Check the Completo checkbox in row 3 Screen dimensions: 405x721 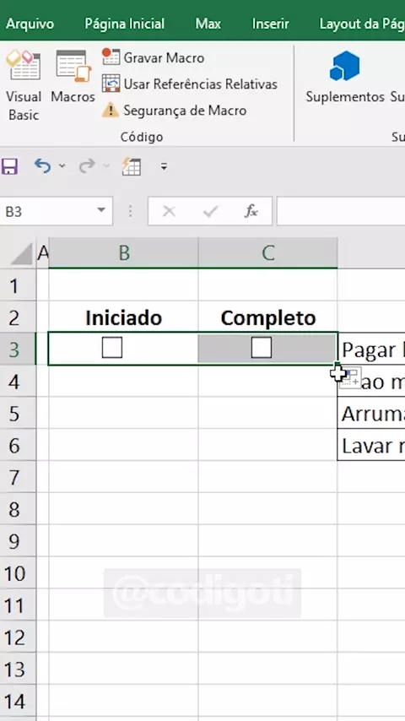(x=261, y=348)
